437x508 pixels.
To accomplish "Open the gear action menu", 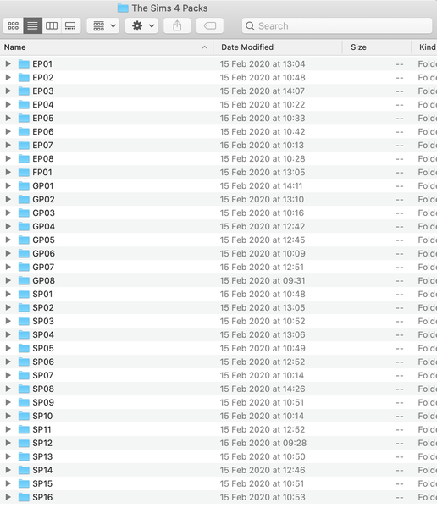I will (141, 26).
